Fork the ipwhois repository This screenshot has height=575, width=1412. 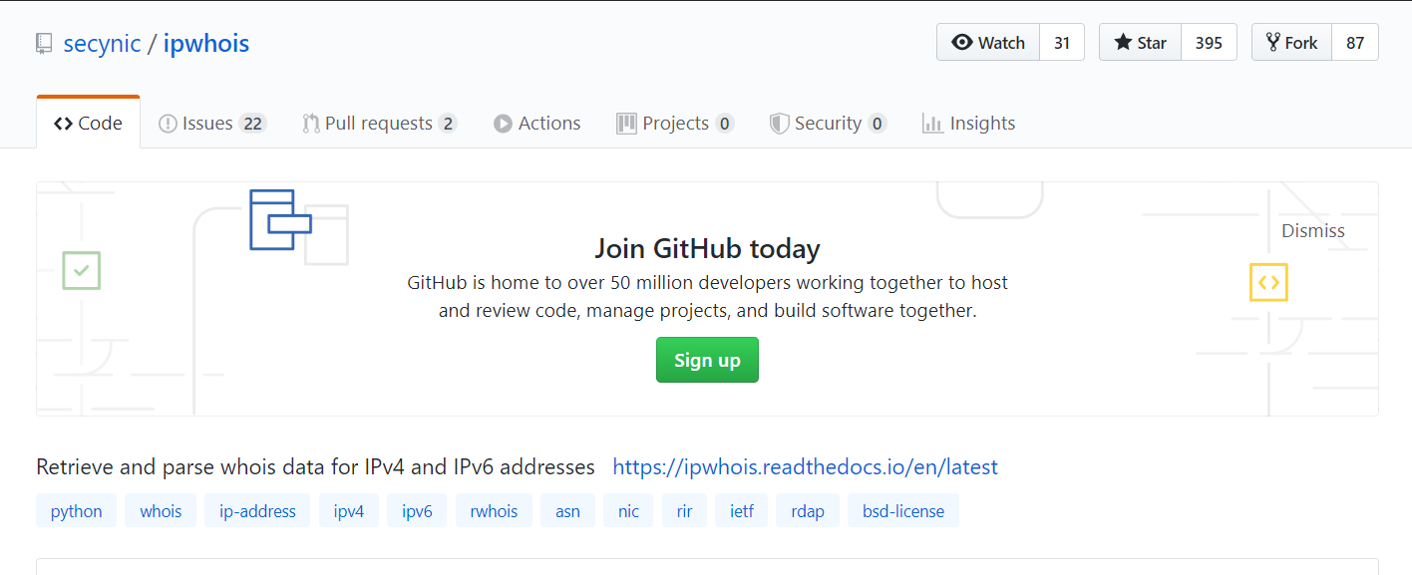[x=1292, y=43]
